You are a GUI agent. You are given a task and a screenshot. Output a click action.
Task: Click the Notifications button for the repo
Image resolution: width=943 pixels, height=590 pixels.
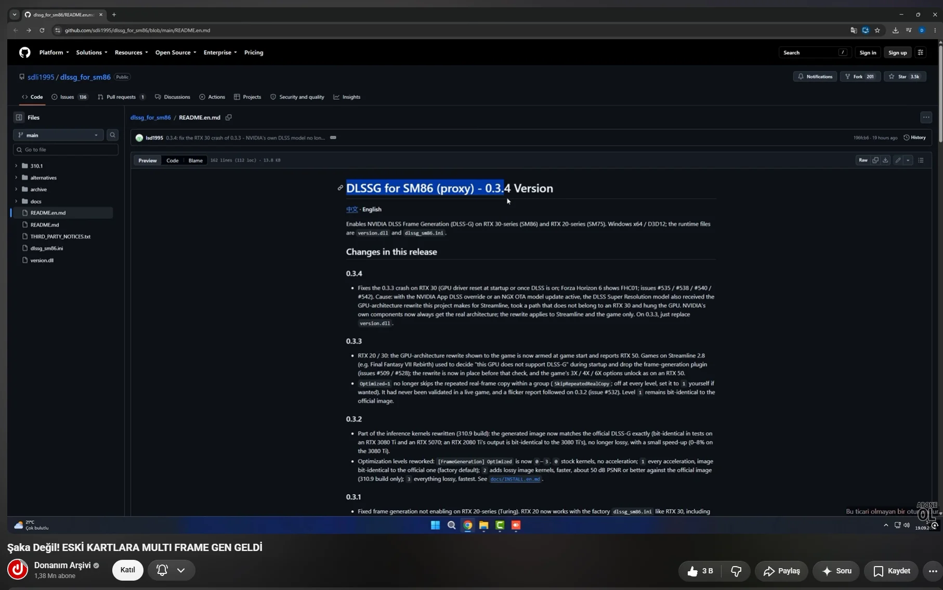point(815,76)
